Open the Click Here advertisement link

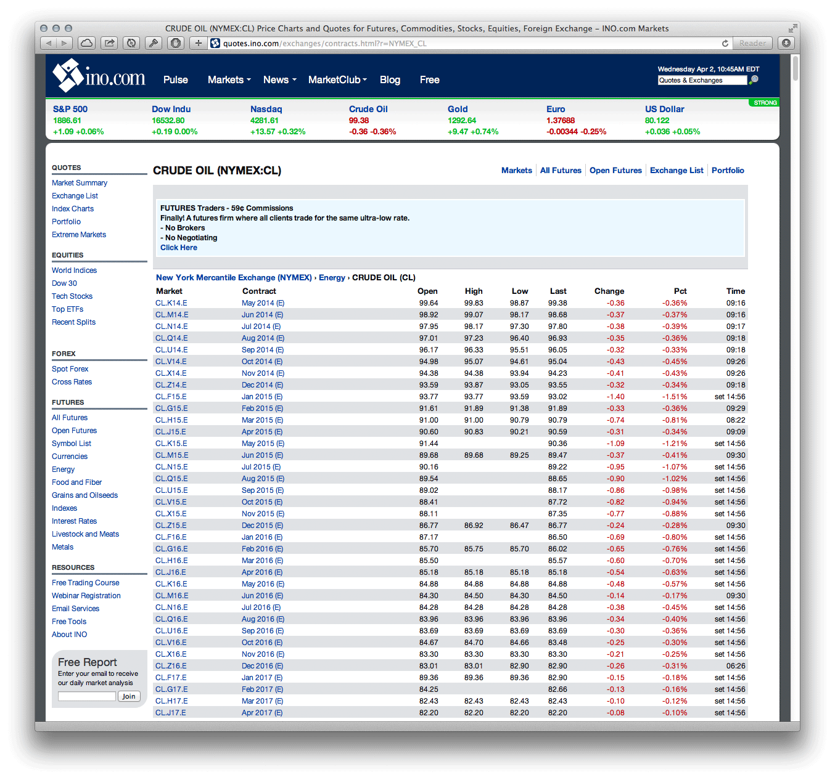click(179, 248)
